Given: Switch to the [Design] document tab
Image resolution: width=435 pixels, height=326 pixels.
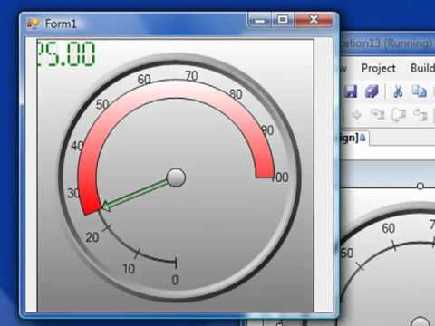Looking at the screenshot, I should [354, 138].
